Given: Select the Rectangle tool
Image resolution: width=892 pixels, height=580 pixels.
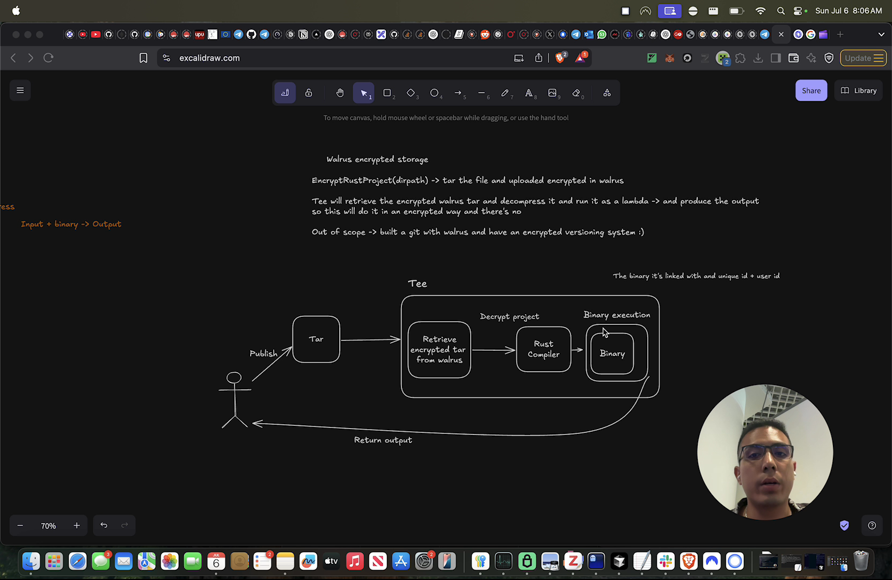Looking at the screenshot, I should (387, 93).
